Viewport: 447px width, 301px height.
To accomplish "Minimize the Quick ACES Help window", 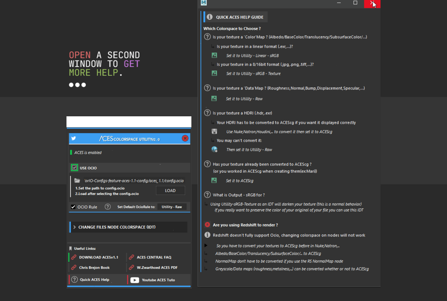I will pos(338,3).
